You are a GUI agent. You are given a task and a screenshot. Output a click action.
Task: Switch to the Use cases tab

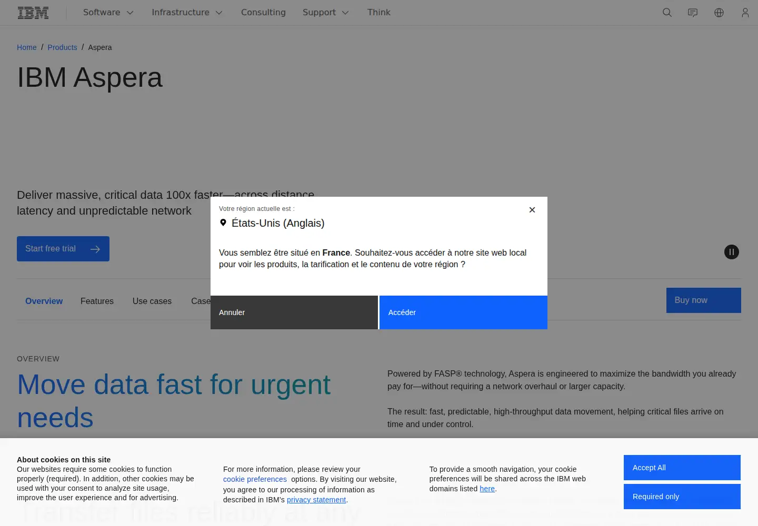coord(152,301)
